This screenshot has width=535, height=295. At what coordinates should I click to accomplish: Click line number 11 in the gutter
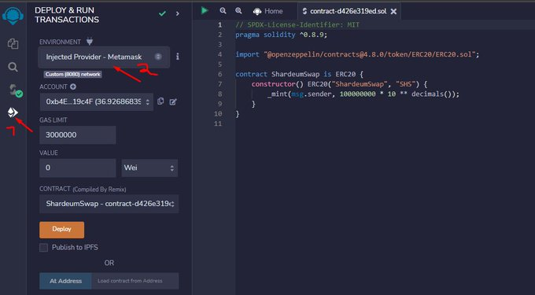pyautogui.click(x=218, y=124)
